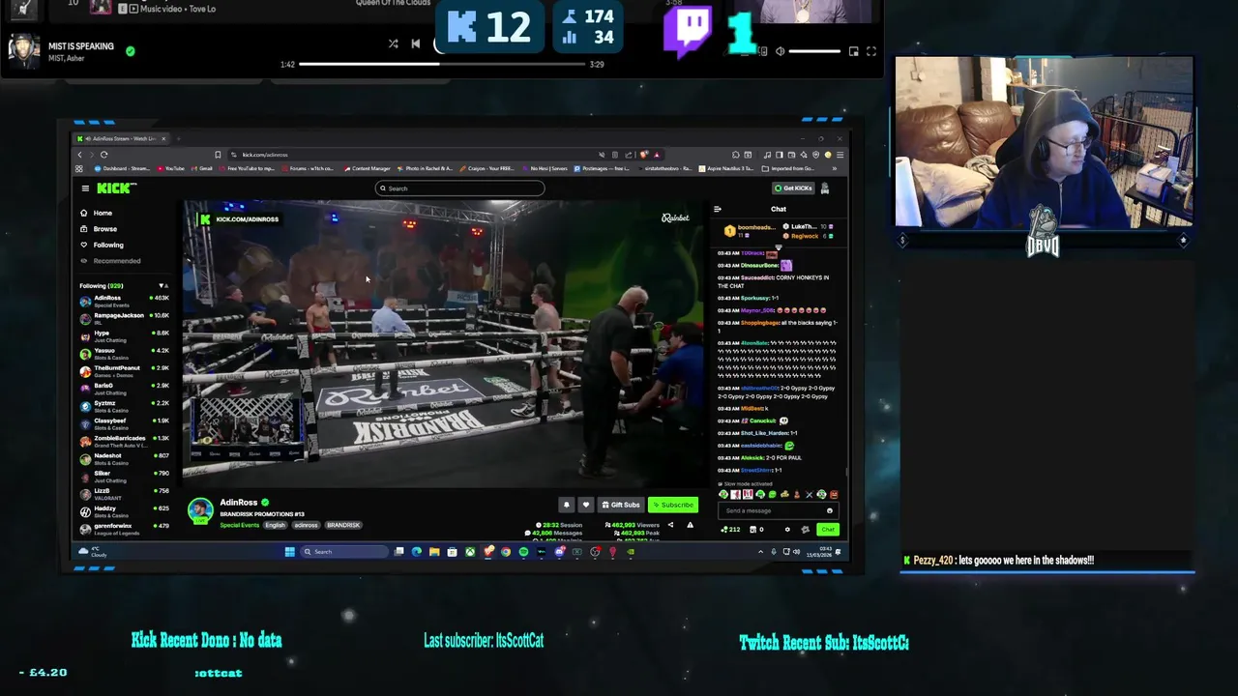Mute the music player speaker icon
This screenshot has width=1238, height=696.
click(x=780, y=51)
